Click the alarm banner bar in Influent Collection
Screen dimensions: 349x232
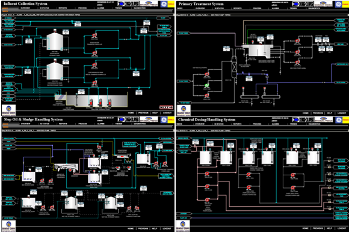click(x=88, y=14)
